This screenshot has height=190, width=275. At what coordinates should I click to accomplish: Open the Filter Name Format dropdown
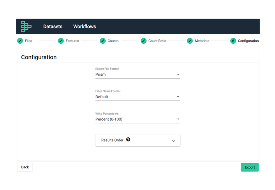tap(137, 97)
